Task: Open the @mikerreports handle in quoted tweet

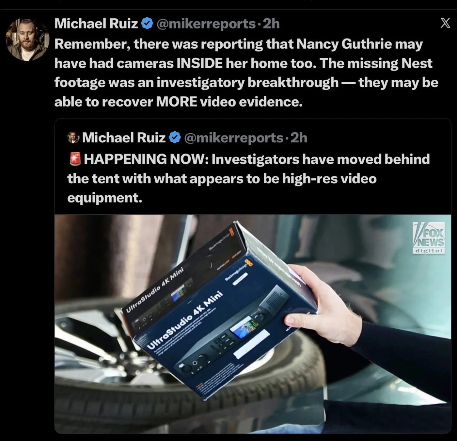Action: 233,138
